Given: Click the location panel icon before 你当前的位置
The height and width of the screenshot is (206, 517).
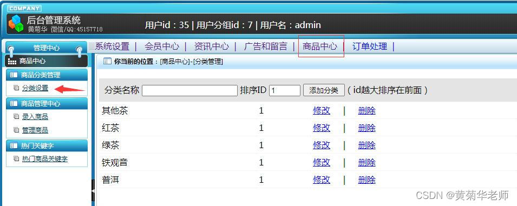Looking at the screenshot, I should pos(107,61).
